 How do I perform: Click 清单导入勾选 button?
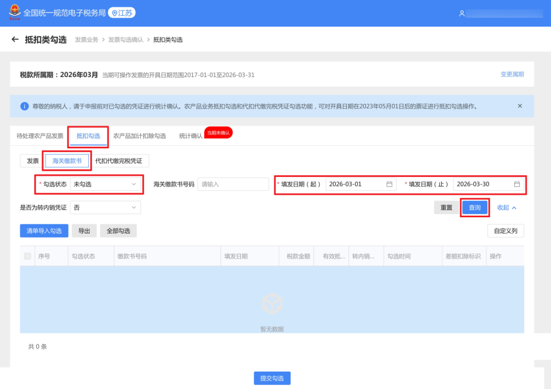[x=44, y=230]
